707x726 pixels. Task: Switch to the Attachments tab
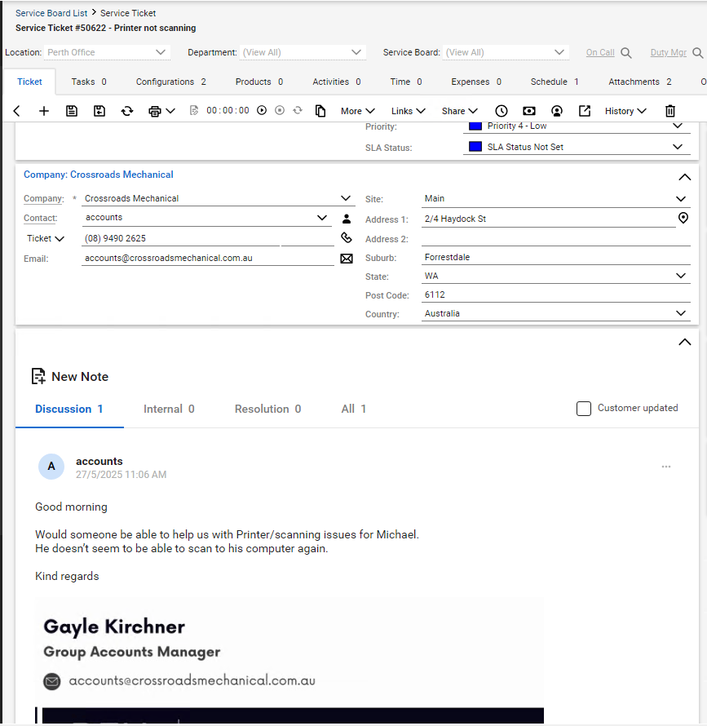coord(639,82)
